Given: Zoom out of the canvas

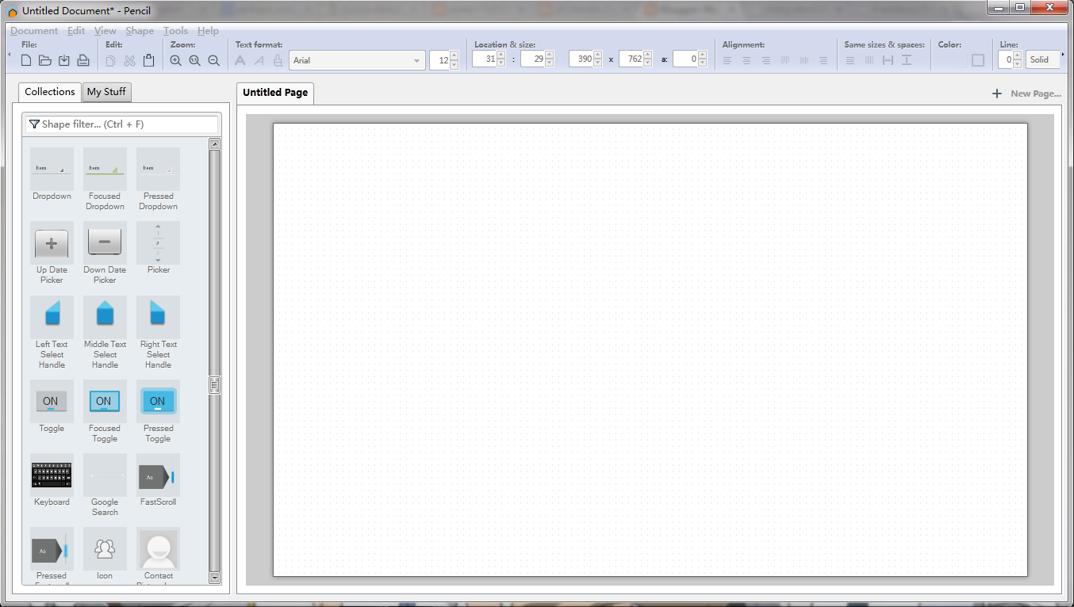Looking at the screenshot, I should click(x=213, y=59).
